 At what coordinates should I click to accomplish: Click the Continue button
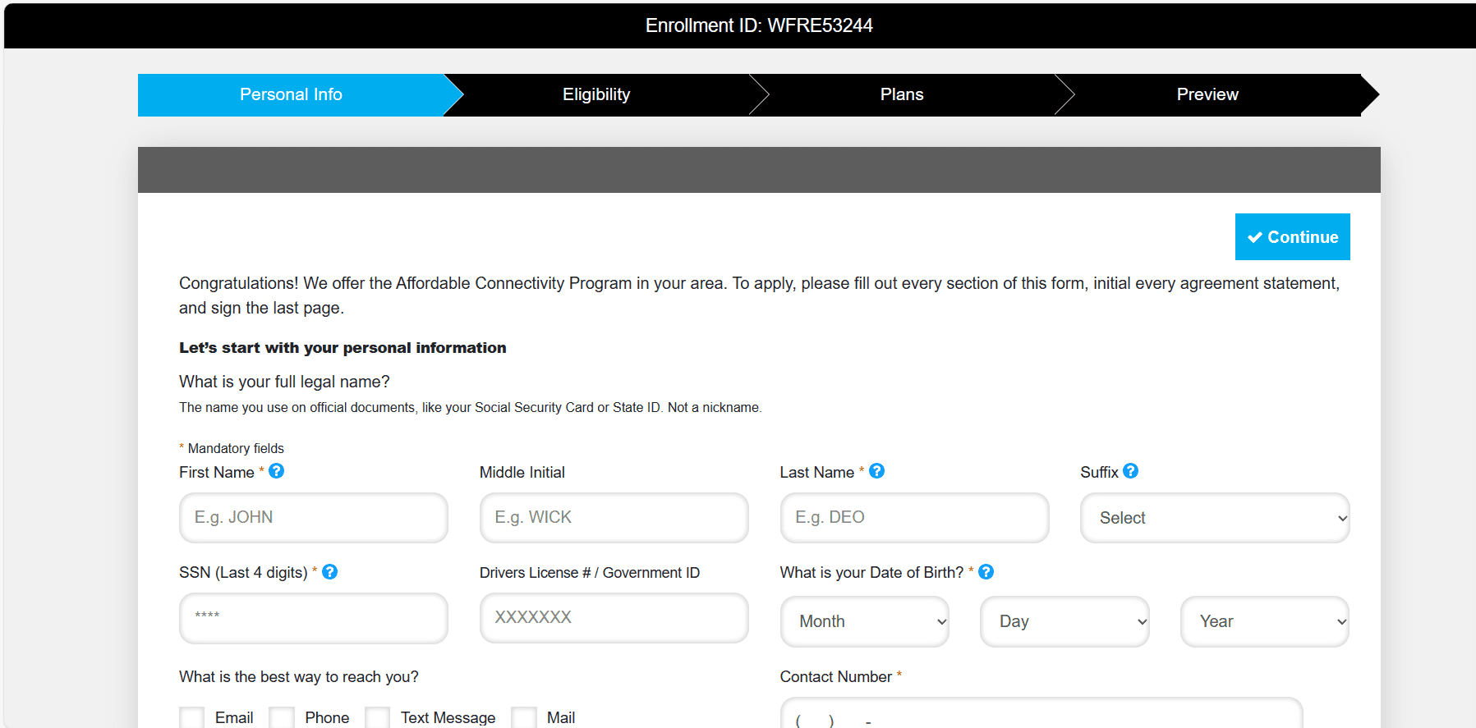tap(1292, 236)
